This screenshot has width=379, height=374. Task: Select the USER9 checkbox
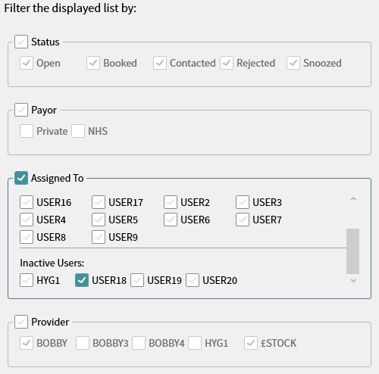click(99, 237)
